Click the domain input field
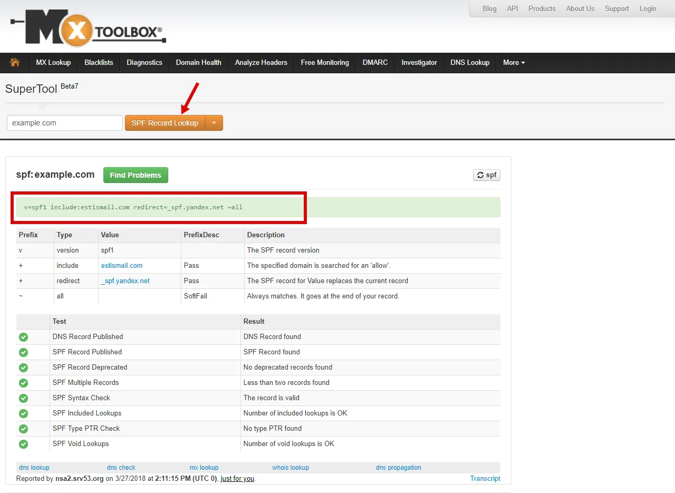675x493 pixels. tap(65, 123)
